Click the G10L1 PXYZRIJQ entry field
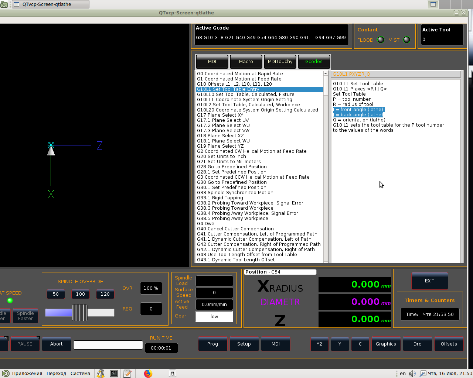 pos(396,74)
